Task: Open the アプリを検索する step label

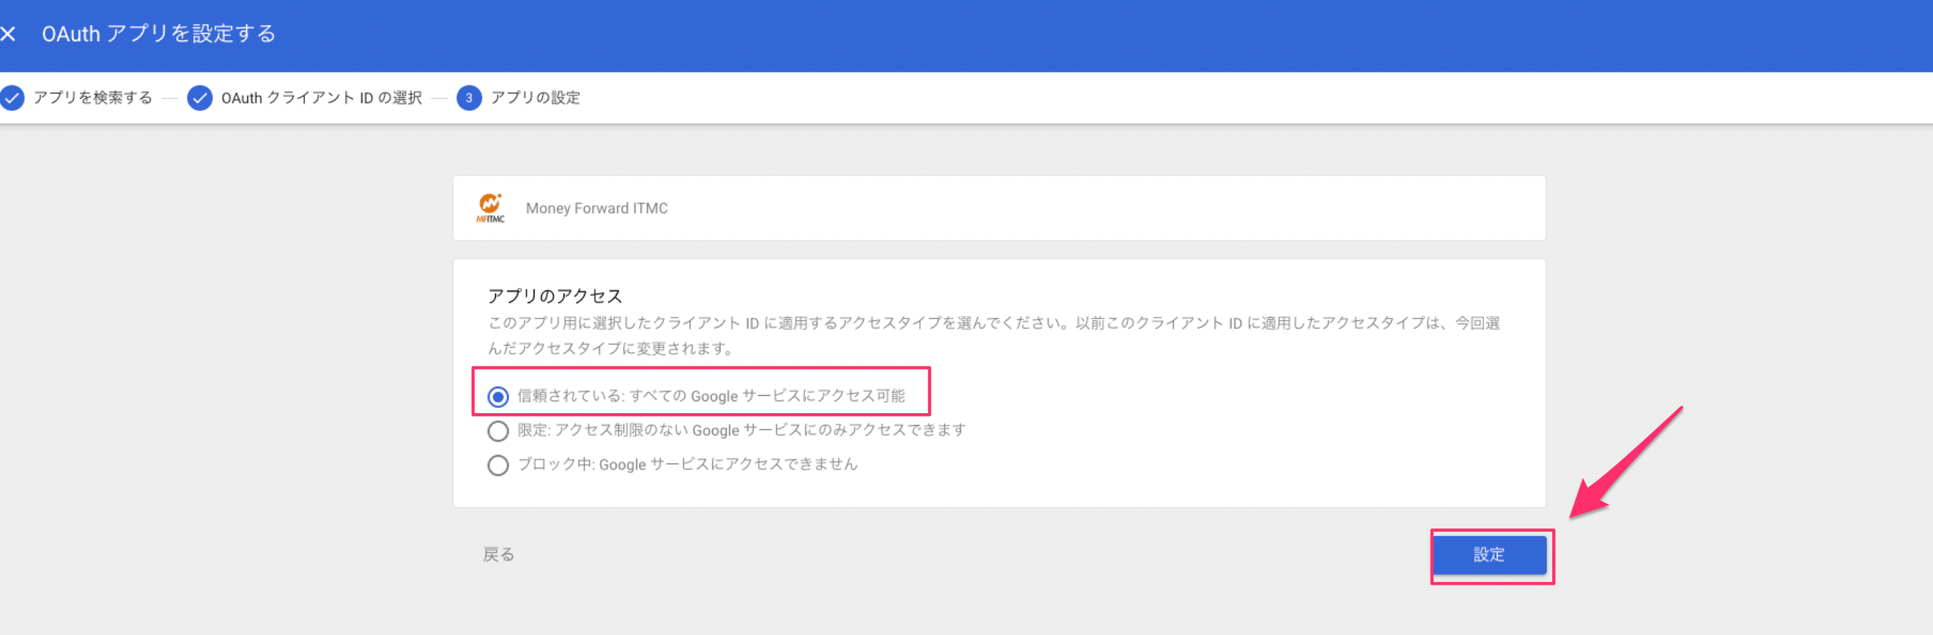Action: (x=93, y=98)
